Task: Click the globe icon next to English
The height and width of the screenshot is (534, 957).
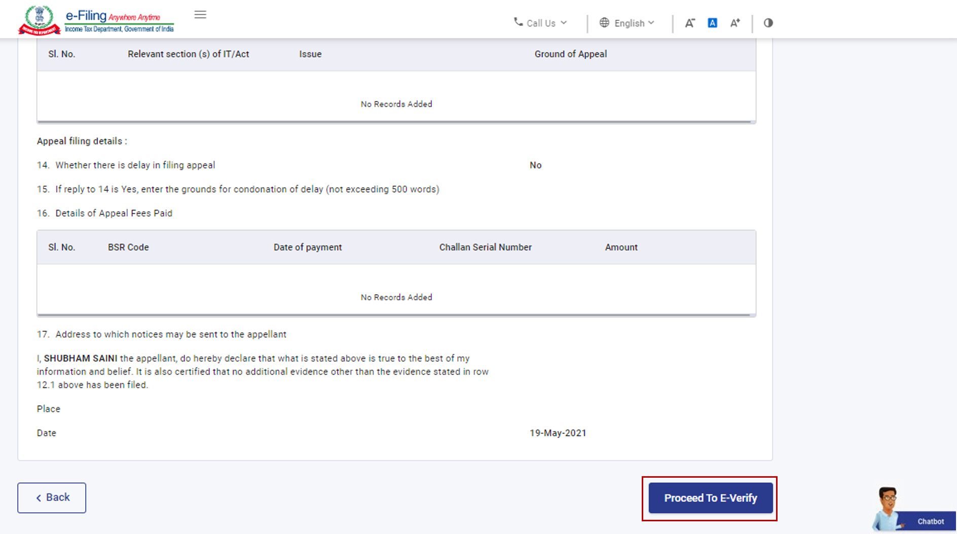Action: (x=604, y=22)
